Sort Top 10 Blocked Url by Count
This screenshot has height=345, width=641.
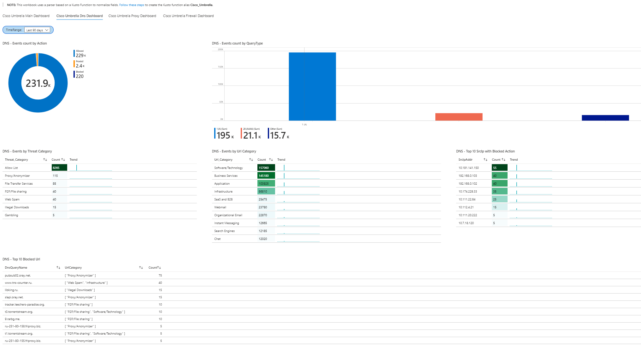(x=159, y=268)
